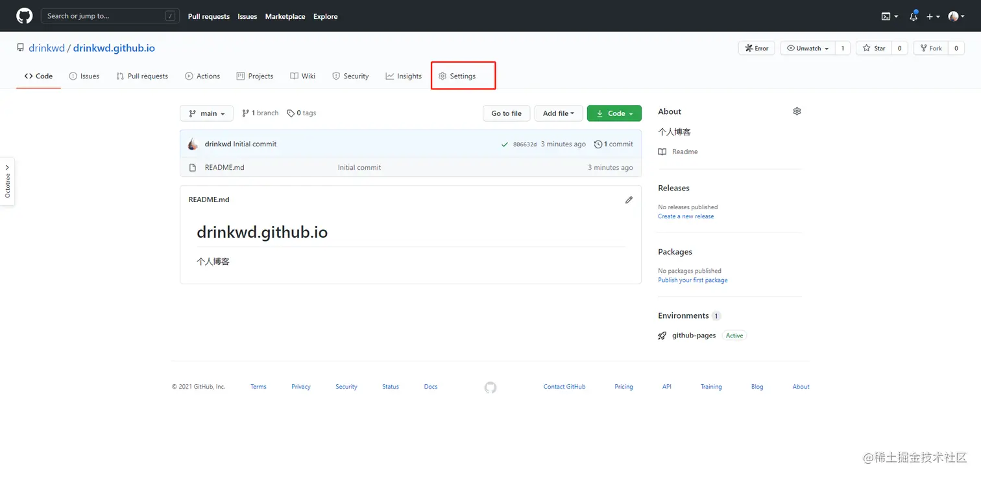Open Pricing in the footer
This screenshot has width=981, height=478.
coord(624,387)
